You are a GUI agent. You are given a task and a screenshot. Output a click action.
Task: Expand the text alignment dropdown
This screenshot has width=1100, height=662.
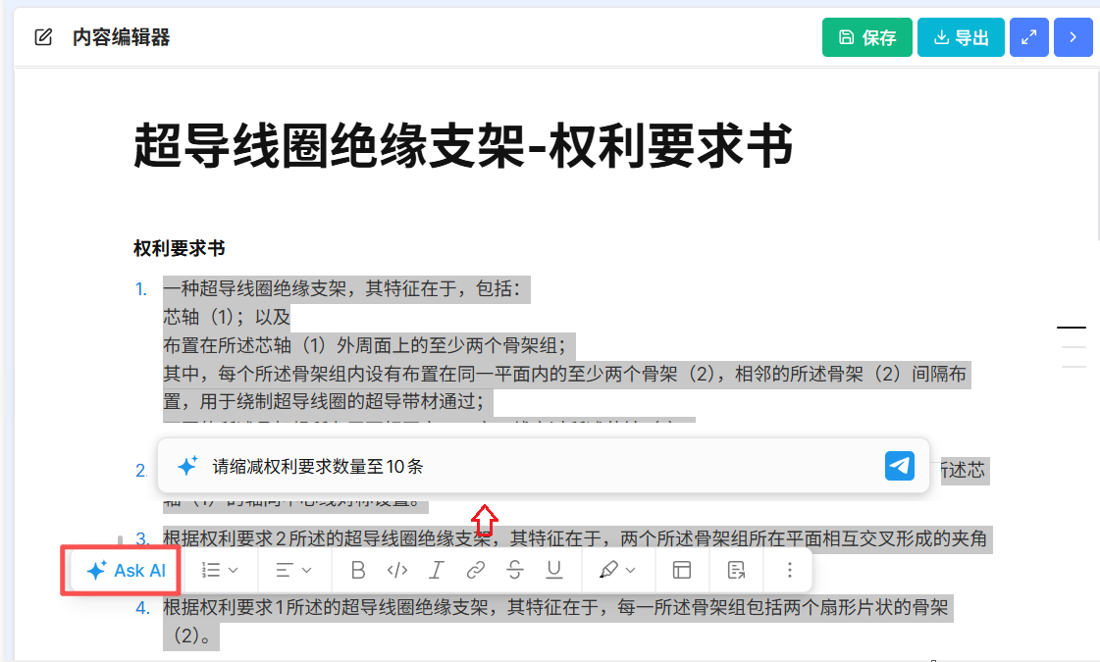click(x=293, y=570)
